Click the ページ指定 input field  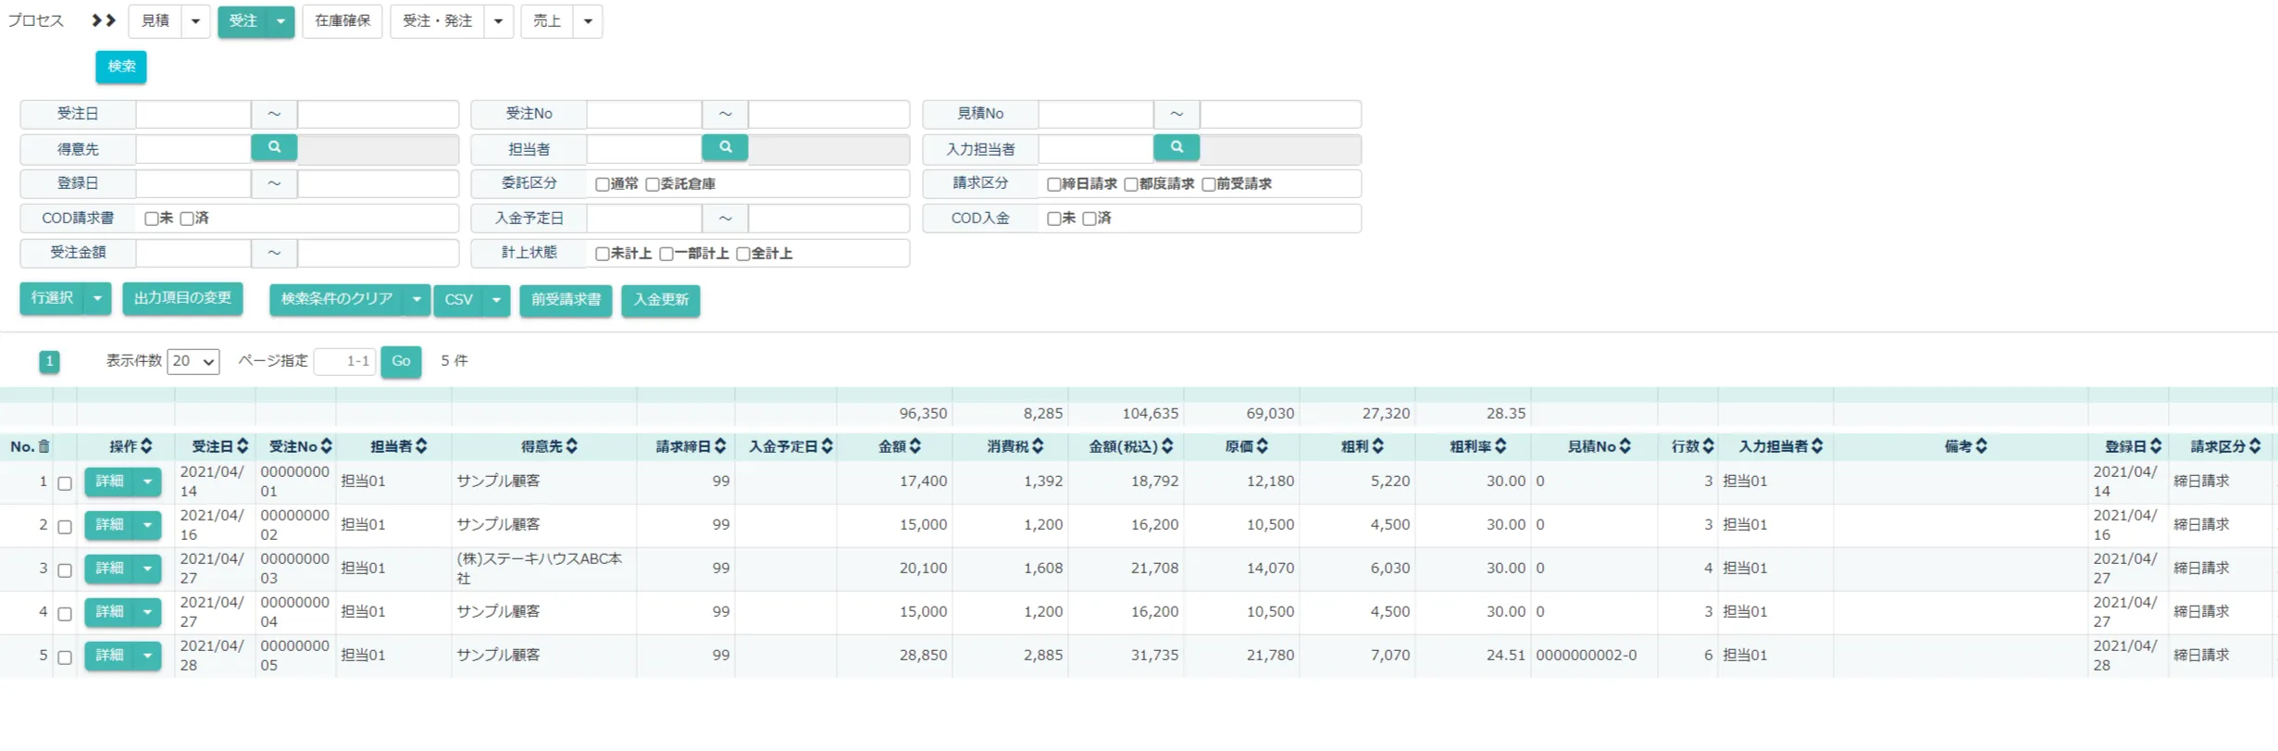coord(344,361)
